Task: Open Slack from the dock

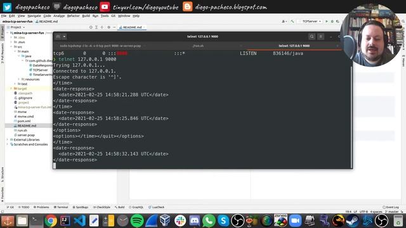Action: pyautogui.click(x=180, y=221)
